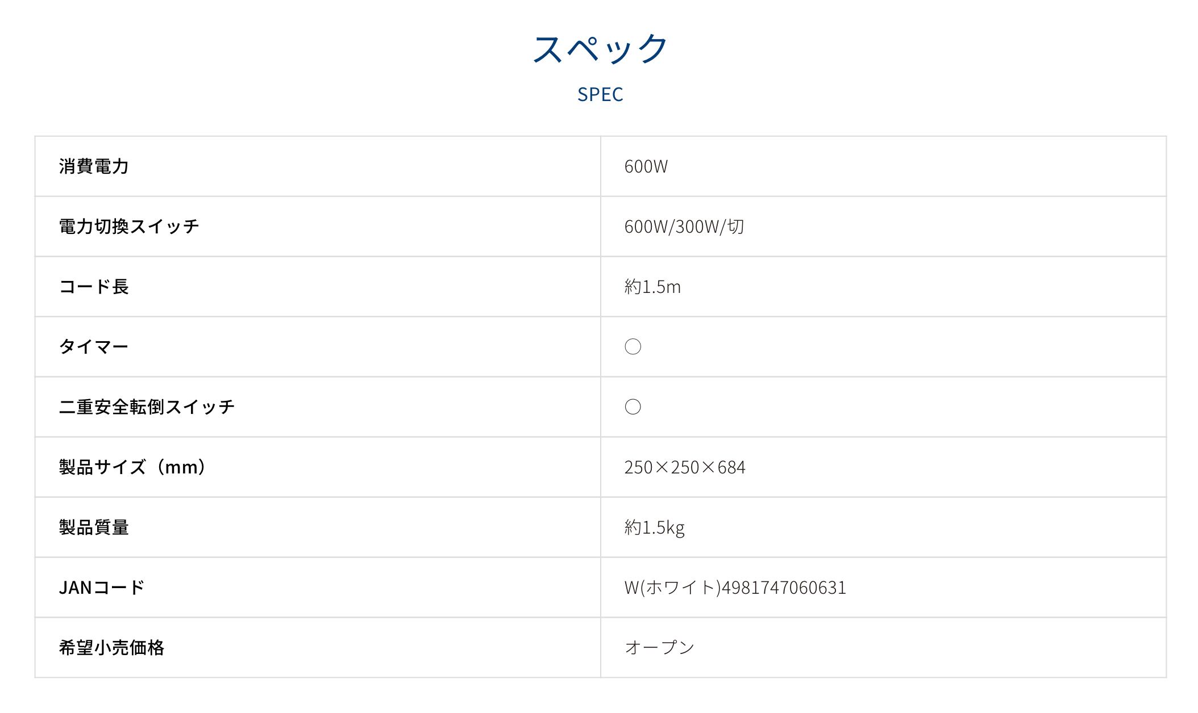Viewport: 1198px width, 713px height.
Task: Select the コード長 label
Action: 94,287
